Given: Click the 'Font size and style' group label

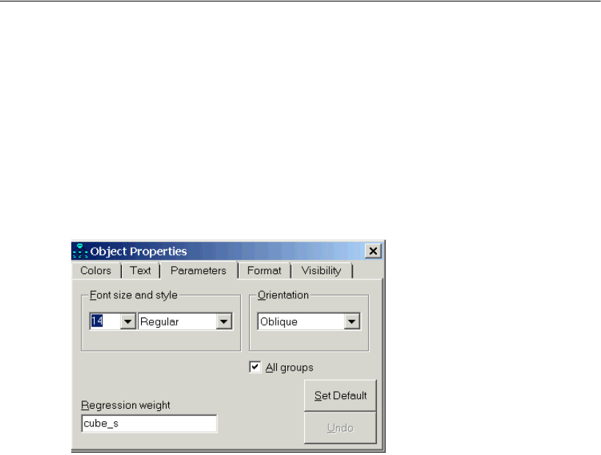Looking at the screenshot, I should (x=134, y=295).
